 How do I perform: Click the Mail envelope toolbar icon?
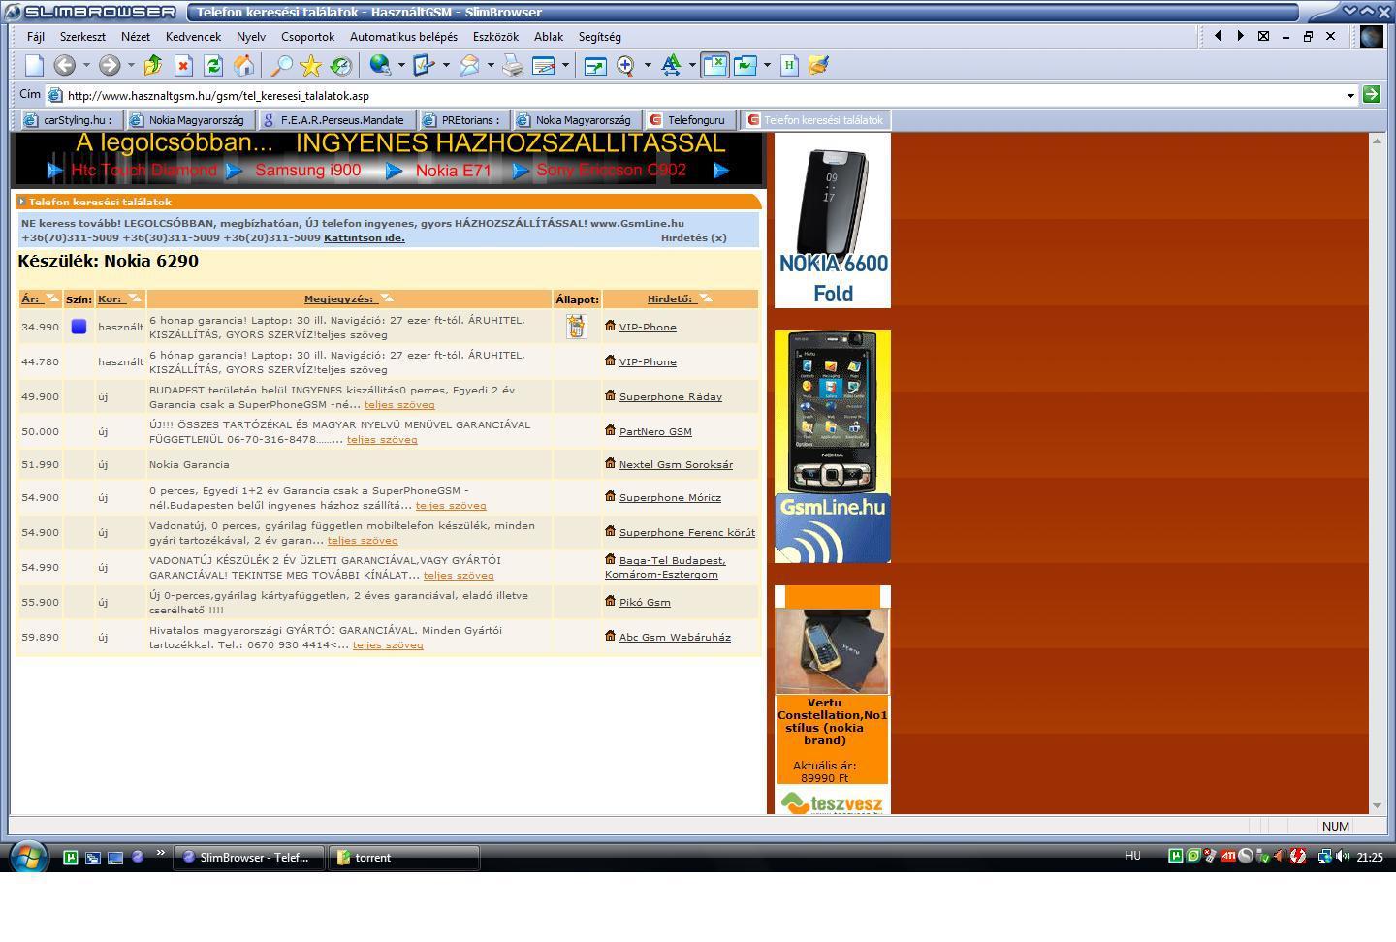(x=469, y=65)
